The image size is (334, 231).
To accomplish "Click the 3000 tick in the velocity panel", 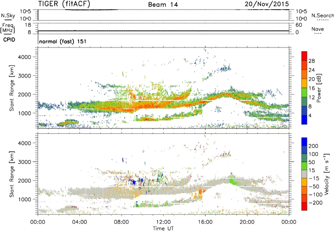I will pos(25,162).
